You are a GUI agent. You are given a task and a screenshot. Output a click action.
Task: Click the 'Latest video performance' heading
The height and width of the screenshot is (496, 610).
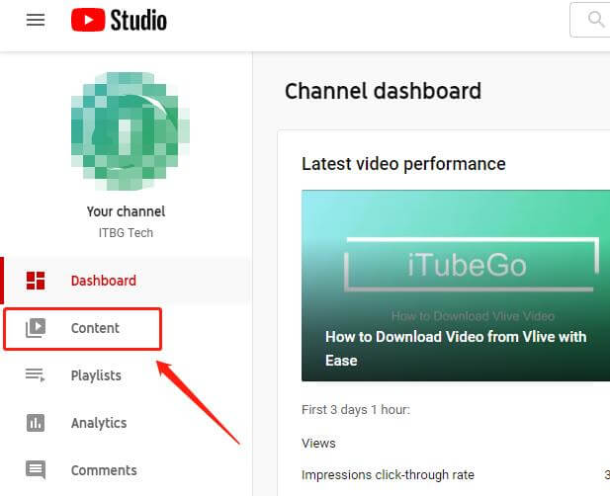coord(403,164)
